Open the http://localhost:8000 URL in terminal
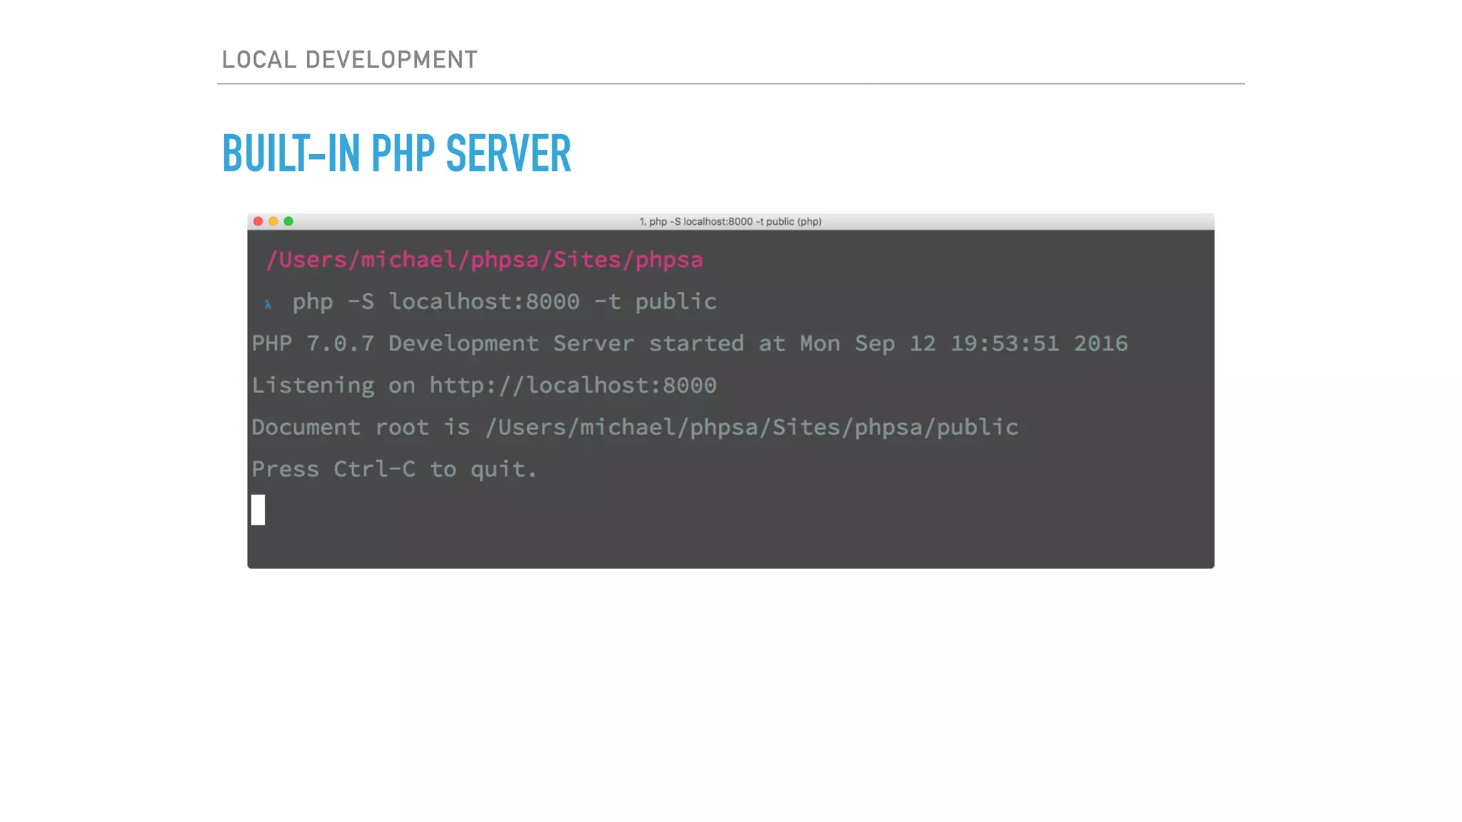The image size is (1462, 822). point(573,385)
